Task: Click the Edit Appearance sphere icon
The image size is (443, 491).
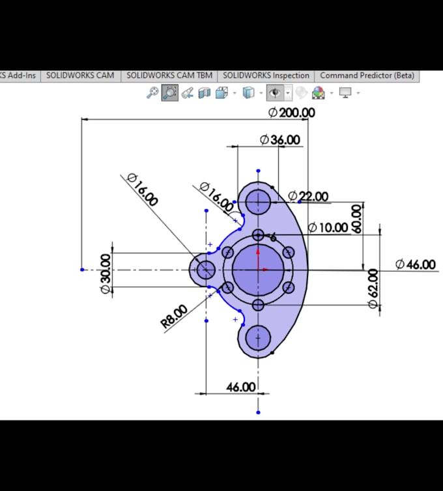Action: coord(302,92)
